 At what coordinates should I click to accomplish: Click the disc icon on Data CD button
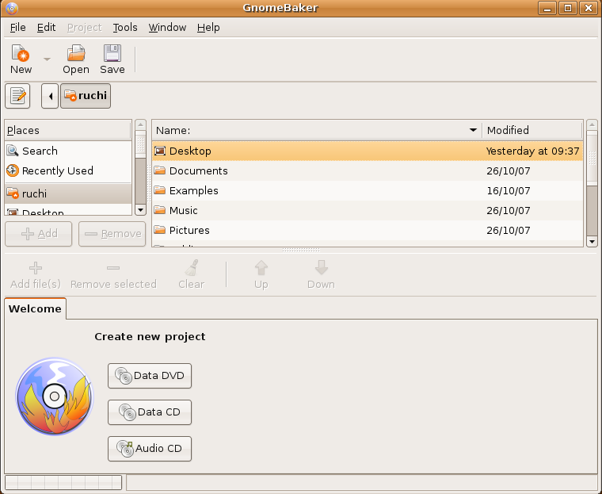128,412
